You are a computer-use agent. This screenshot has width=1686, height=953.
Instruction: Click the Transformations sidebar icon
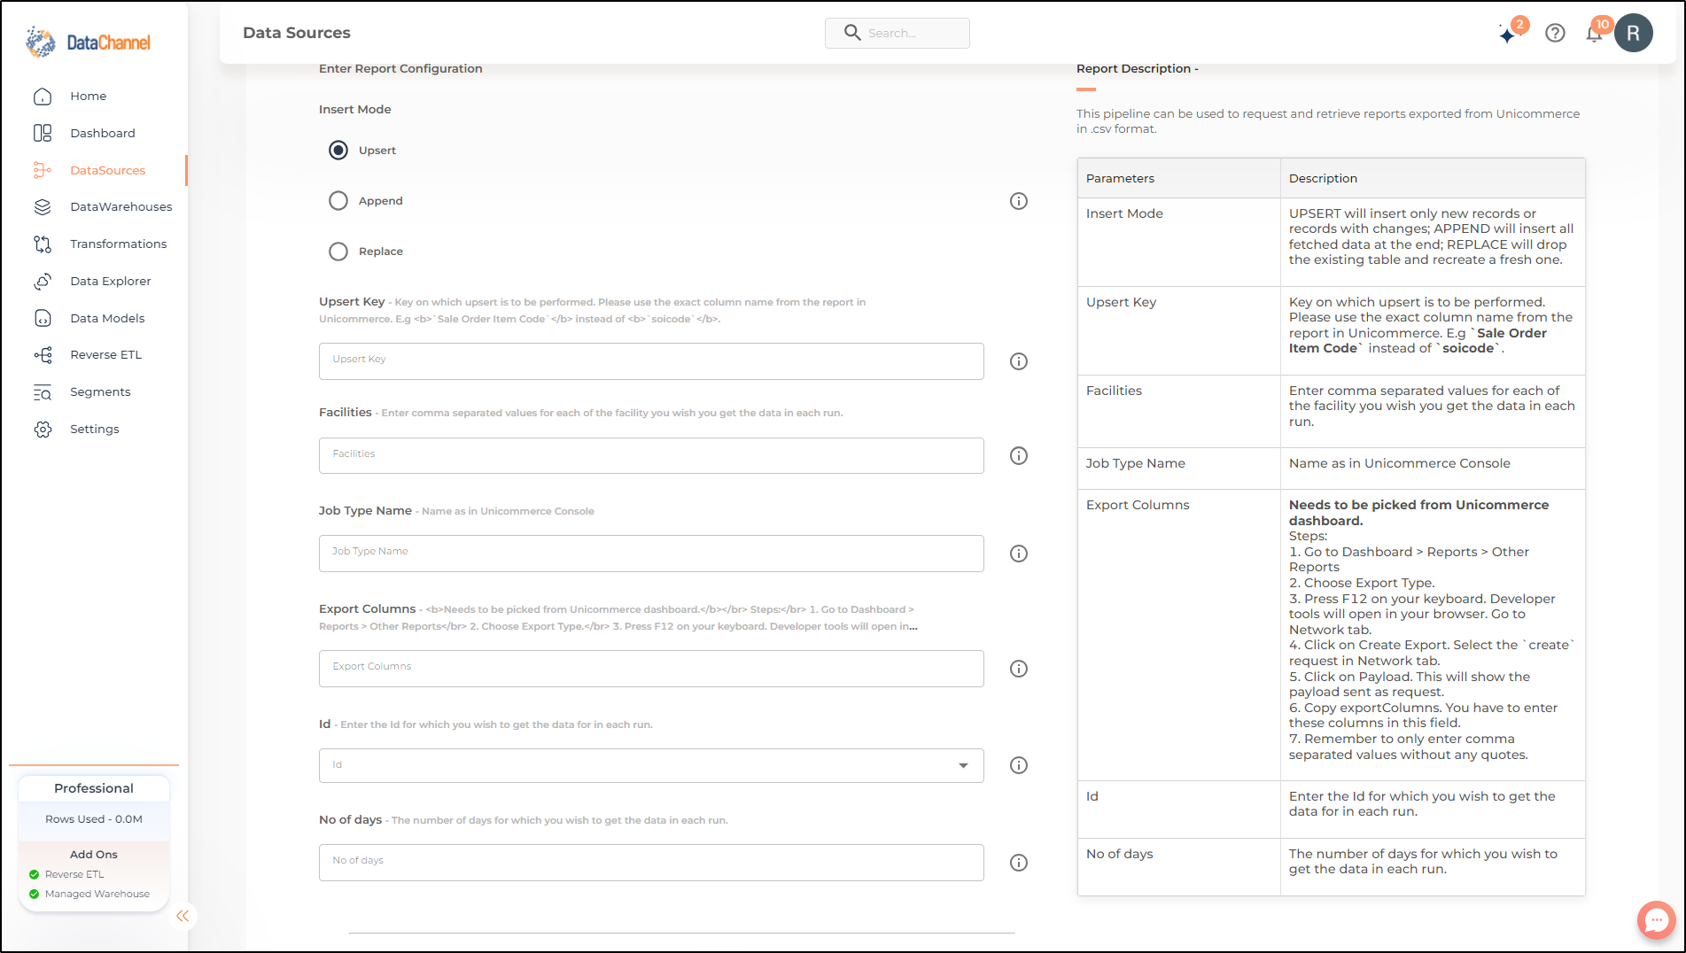tap(43, 244)
